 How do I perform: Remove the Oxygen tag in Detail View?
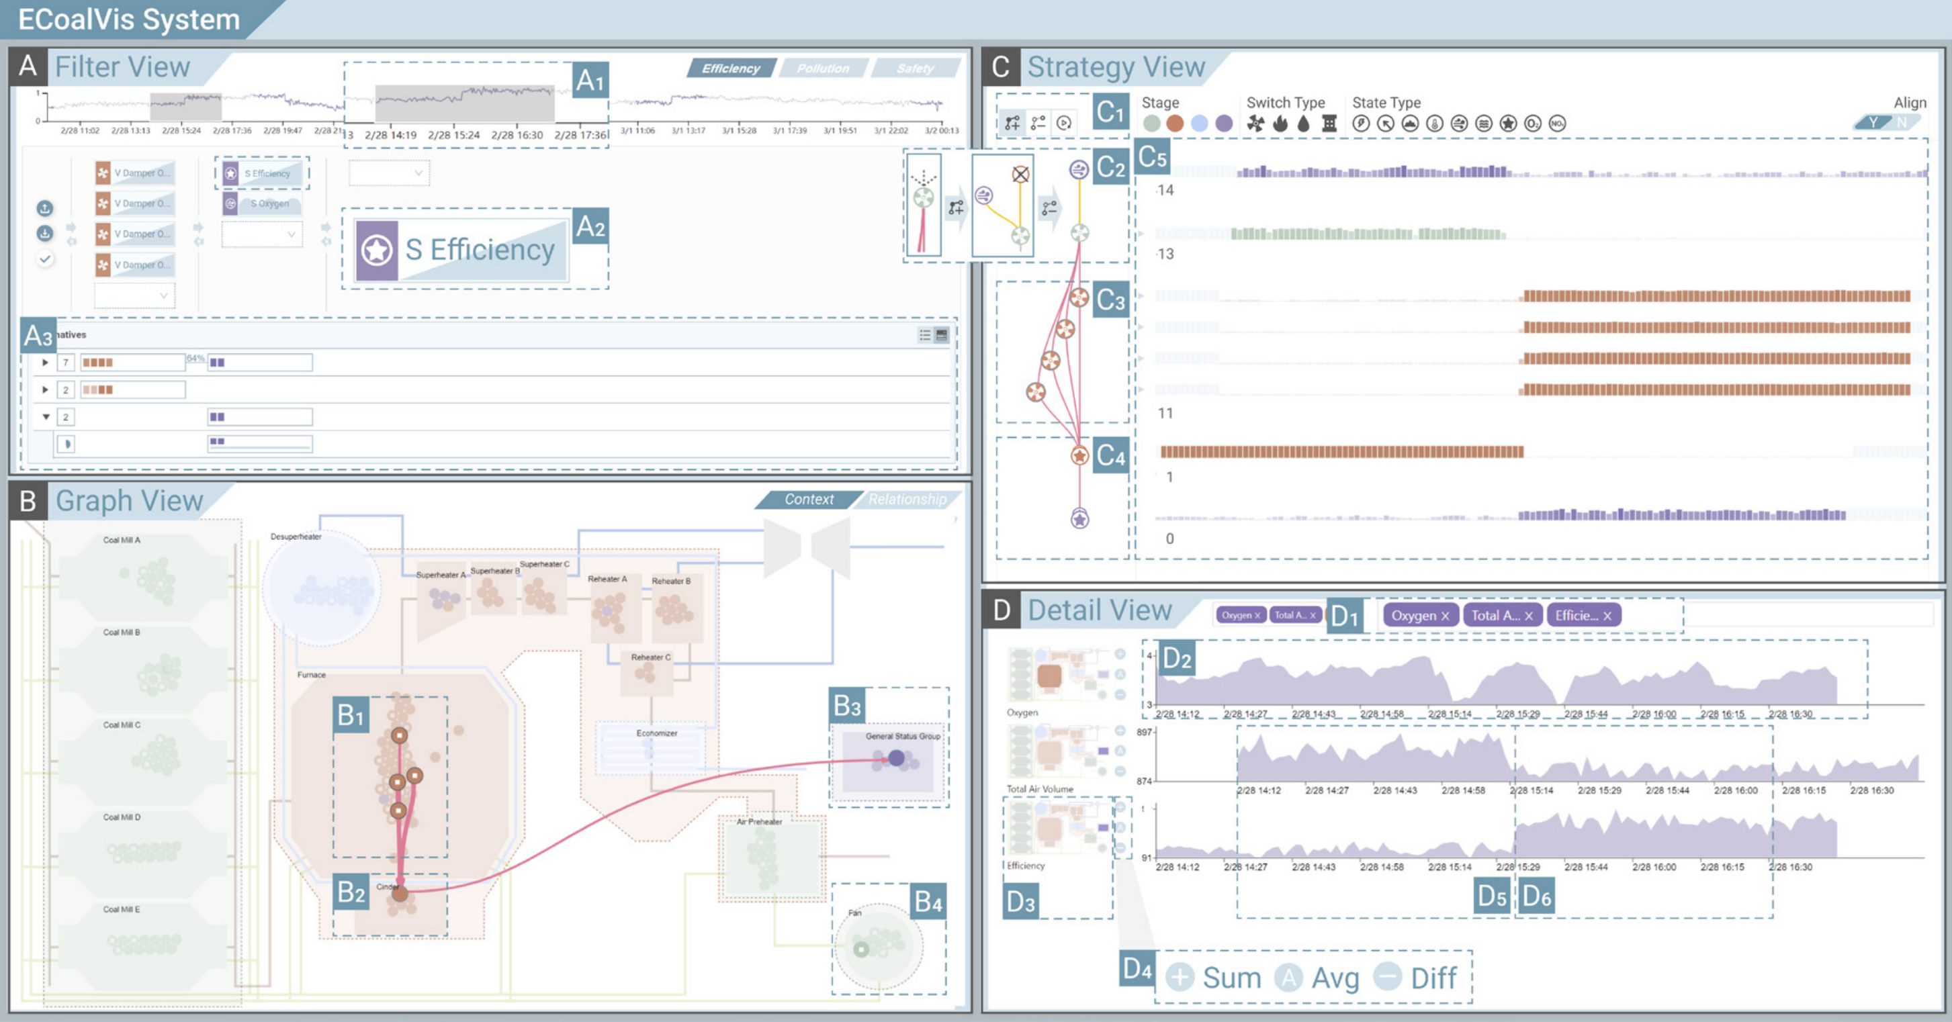pyautogui.click(x=1446, y=615)
